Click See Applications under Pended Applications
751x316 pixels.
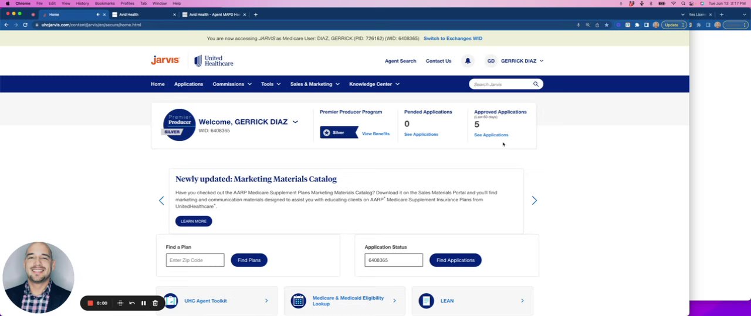click(x=421, y=135)
